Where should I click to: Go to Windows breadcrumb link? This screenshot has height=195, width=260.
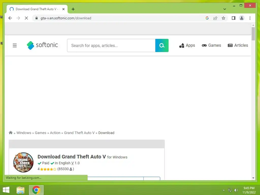click(24, 133)
